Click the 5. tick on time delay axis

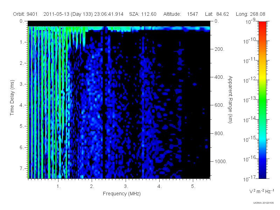pyautogui.click(x=21, y=126)
